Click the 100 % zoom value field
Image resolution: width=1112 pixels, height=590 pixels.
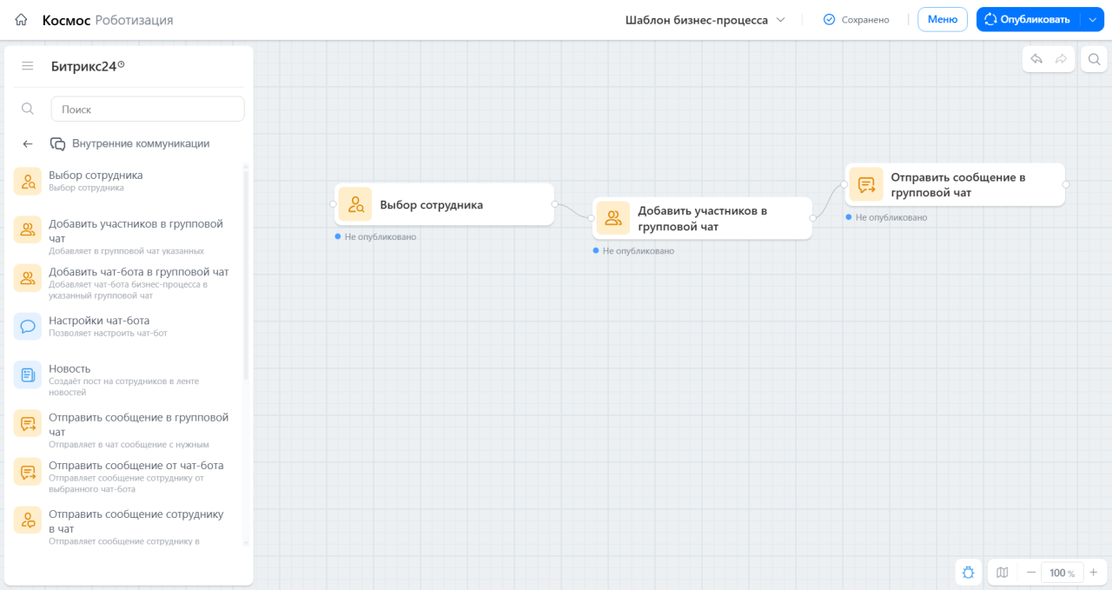click(x=1062, y=573)
